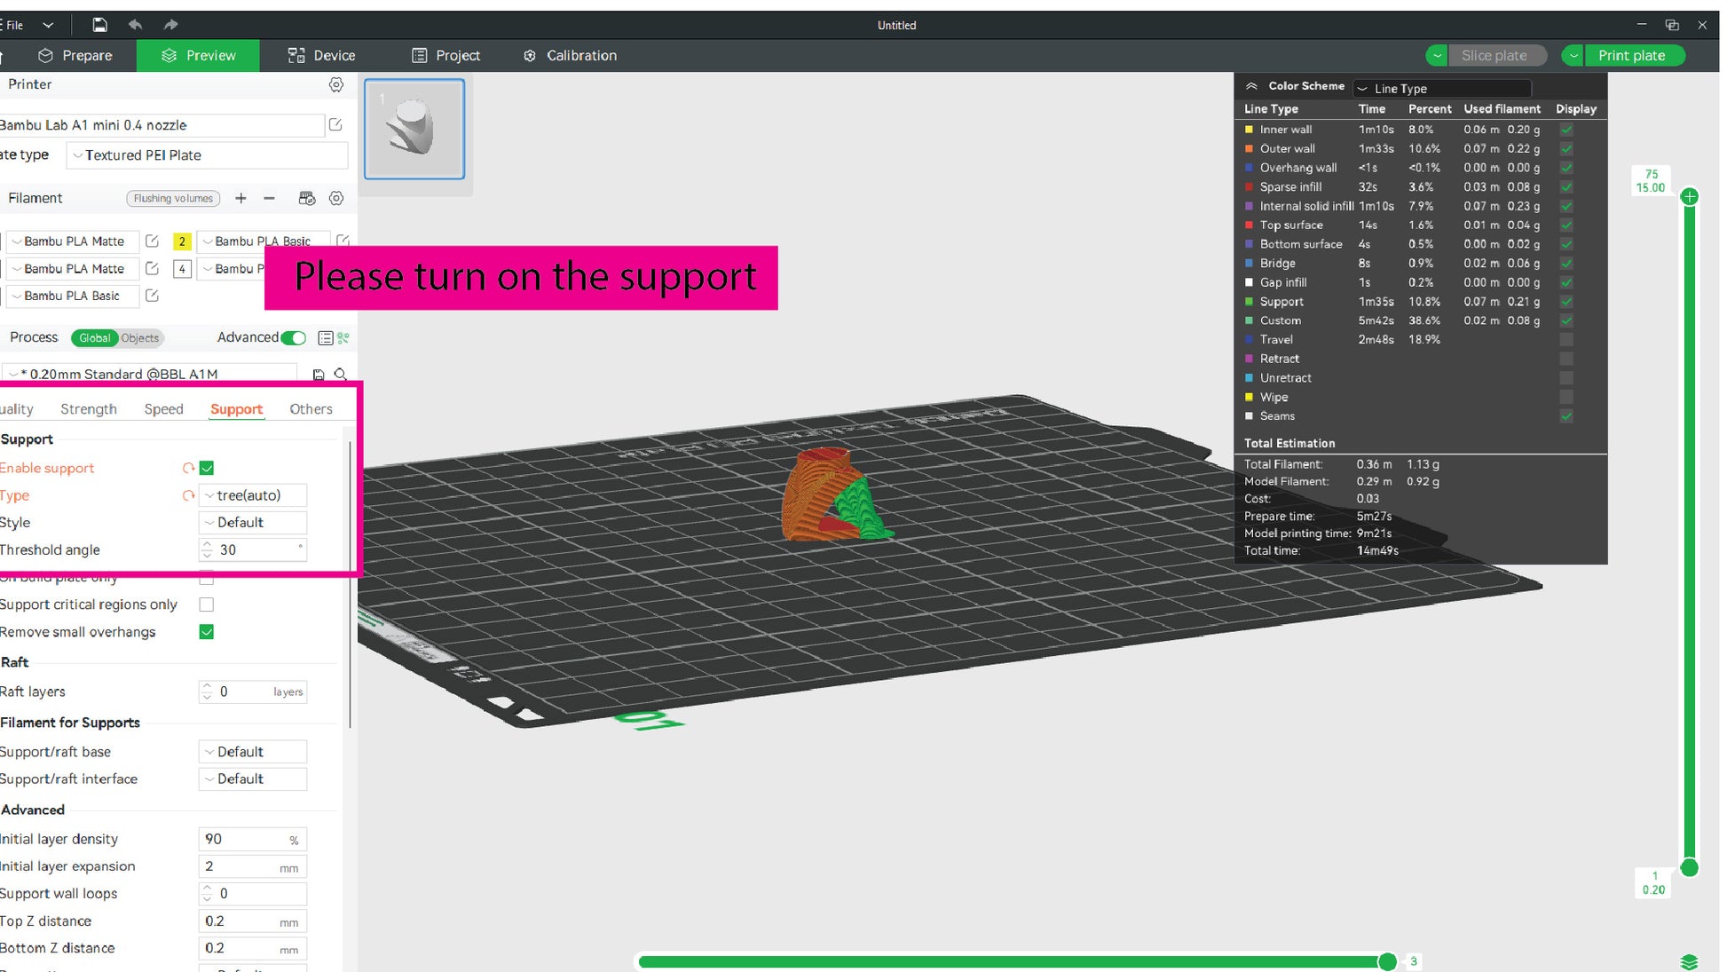Search process settings with magnifier icon
Image resolution: width=1727 pixels, height=972 pixels.
[x=340, y=374]
